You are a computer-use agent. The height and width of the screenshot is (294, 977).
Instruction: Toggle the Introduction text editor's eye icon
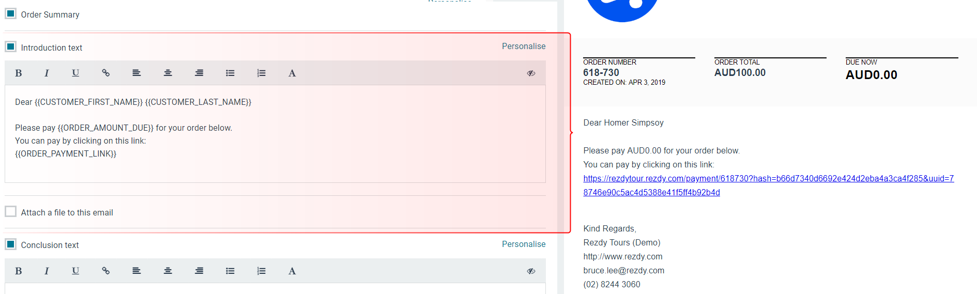pyautogui.click(x=531, y=73)
